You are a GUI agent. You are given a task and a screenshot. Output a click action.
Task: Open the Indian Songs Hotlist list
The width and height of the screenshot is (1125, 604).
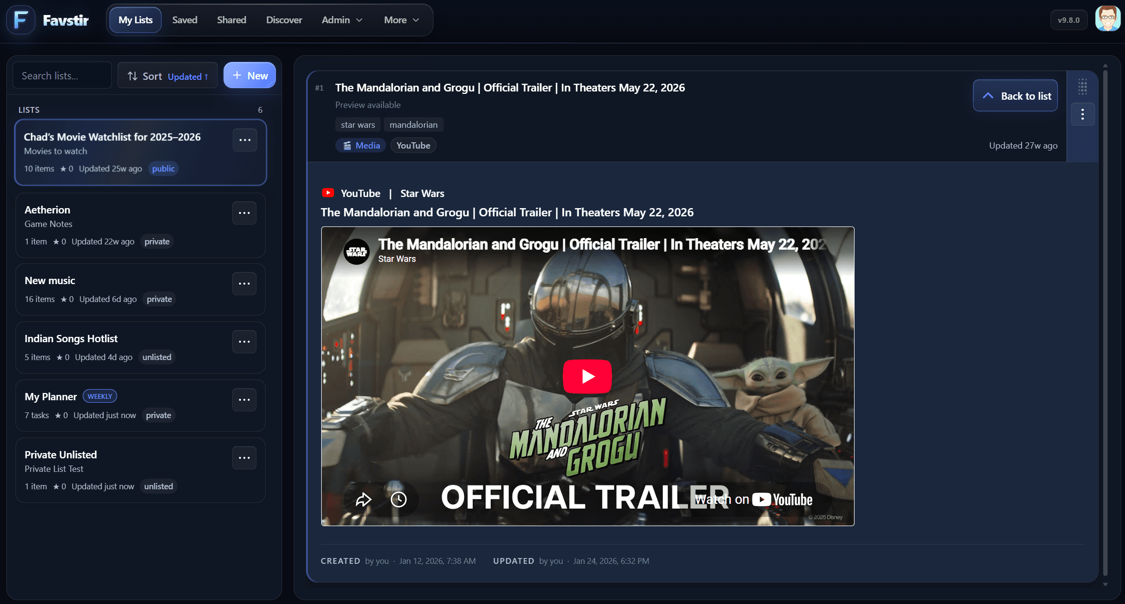click(140, 347)
